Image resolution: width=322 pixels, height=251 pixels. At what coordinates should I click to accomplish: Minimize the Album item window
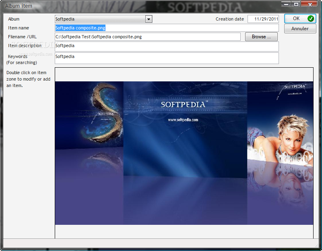[286, 4]
